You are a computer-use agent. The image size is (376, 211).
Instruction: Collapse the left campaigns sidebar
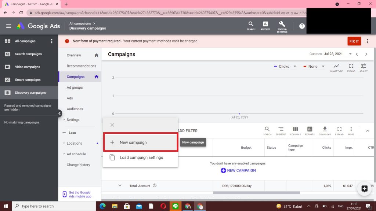click(x=59, y=114)
